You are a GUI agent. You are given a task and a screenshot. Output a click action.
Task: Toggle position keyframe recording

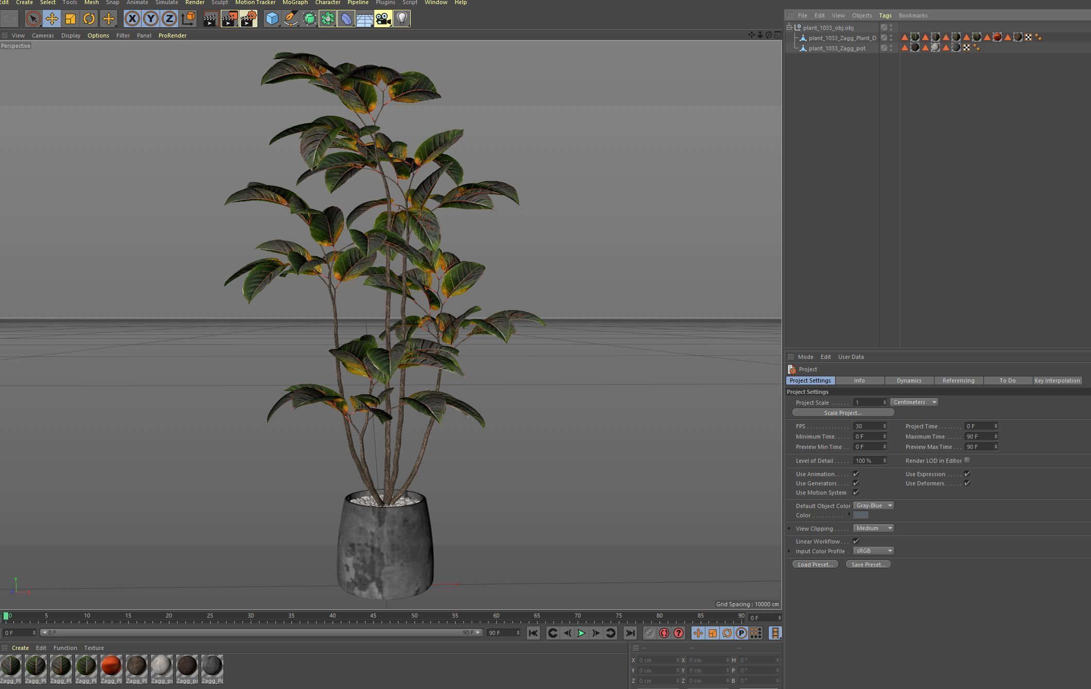[698, 633]
